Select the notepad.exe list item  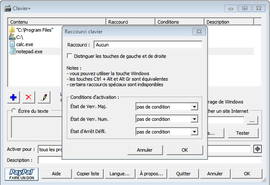[29, 51]
